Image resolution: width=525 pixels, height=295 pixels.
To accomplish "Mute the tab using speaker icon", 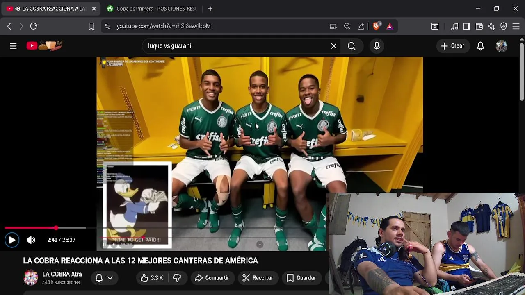I will 18,9.
